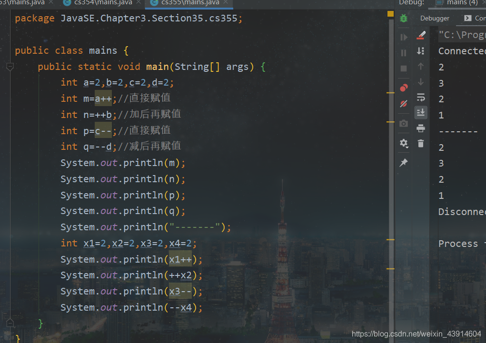Viewport: 486px width, 343px height.
Task: Click the class name mains in declaration
Action: pos(103,50)
